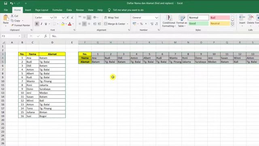
Task: Apply the Fill Color bucket
Action: tap(63, 24)
